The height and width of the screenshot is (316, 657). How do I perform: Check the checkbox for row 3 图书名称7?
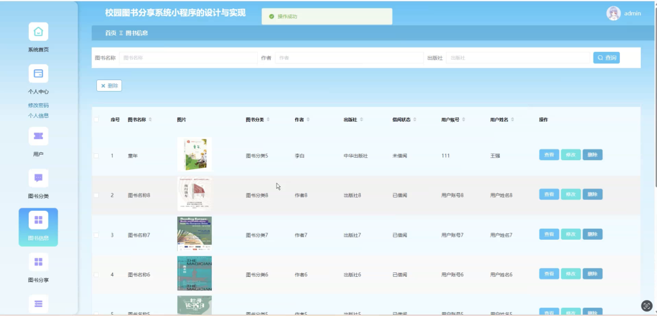click(96, 235)
